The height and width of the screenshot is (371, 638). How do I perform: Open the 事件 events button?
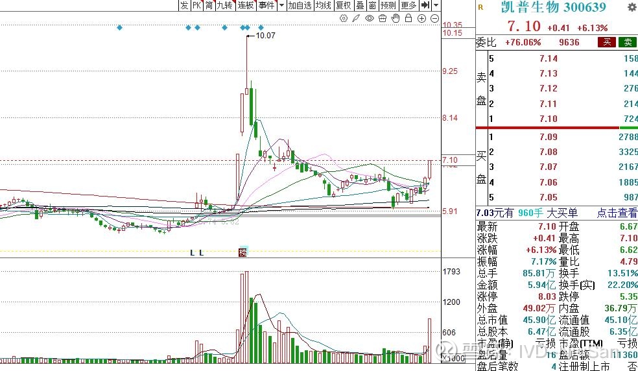(x=266, y=5)
